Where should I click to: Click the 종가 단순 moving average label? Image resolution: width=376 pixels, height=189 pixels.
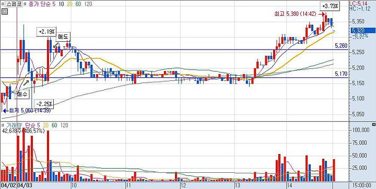tap(40, 4)
